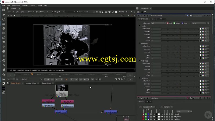Collapse the shadows section
Image resolution: width=215 pixels, height=121 pixels.
click(x=139, y=43)
